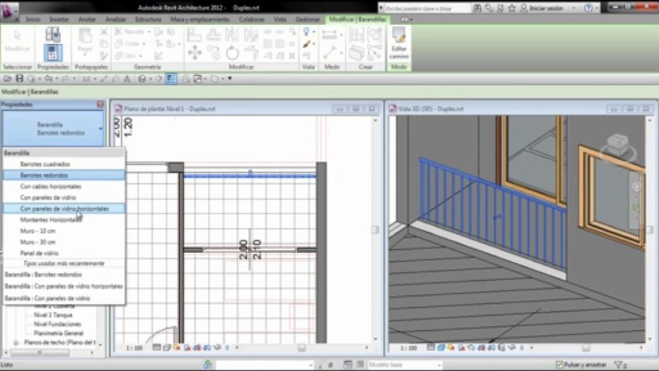Open the Vista ribbon tab

tap(280, 19)
